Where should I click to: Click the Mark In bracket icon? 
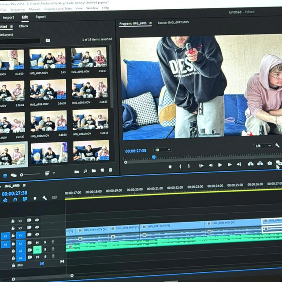[180, 167]
